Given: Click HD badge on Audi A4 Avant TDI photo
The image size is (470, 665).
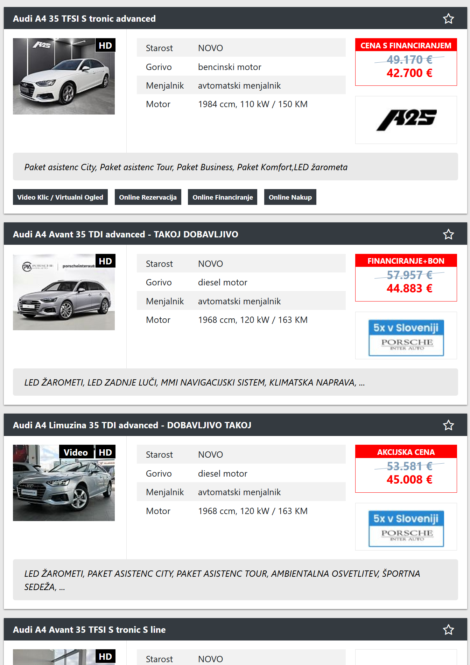Looking at the screenshot, I should (105, 261).
